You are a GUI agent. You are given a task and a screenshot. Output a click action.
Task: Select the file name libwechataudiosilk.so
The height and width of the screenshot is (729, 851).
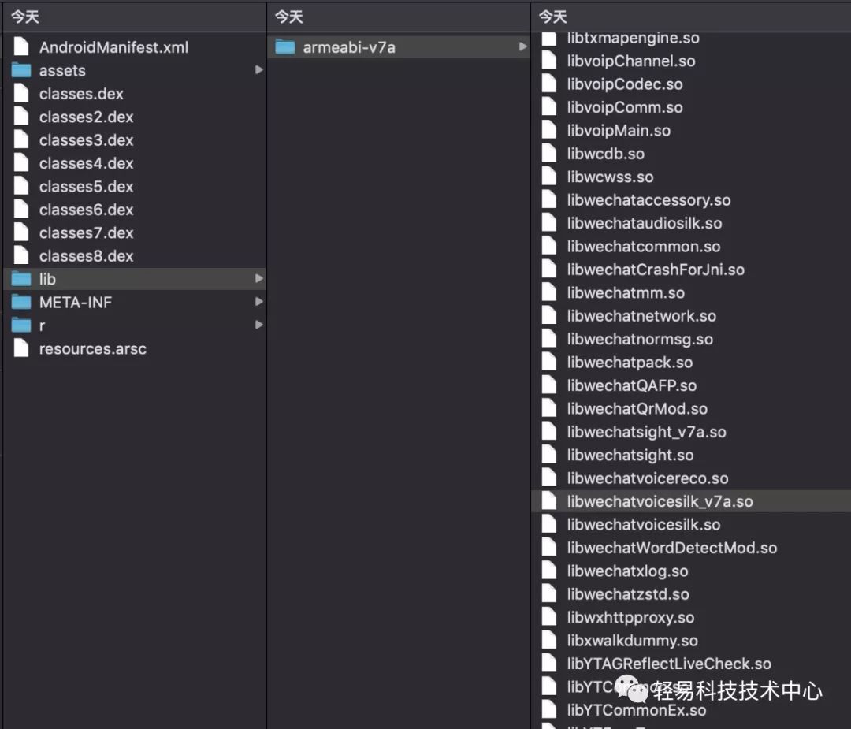(645, 223)
